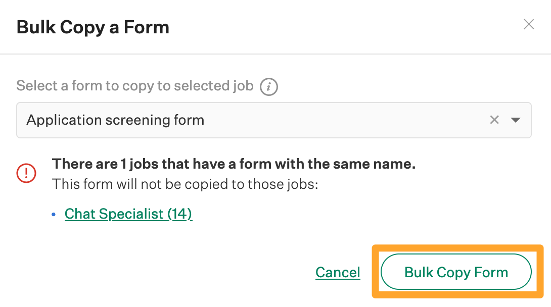The width and height of the screenshot is (551, 307).
Task: Close the Bulk Copy a Form dialog
Action: point(528,24)
